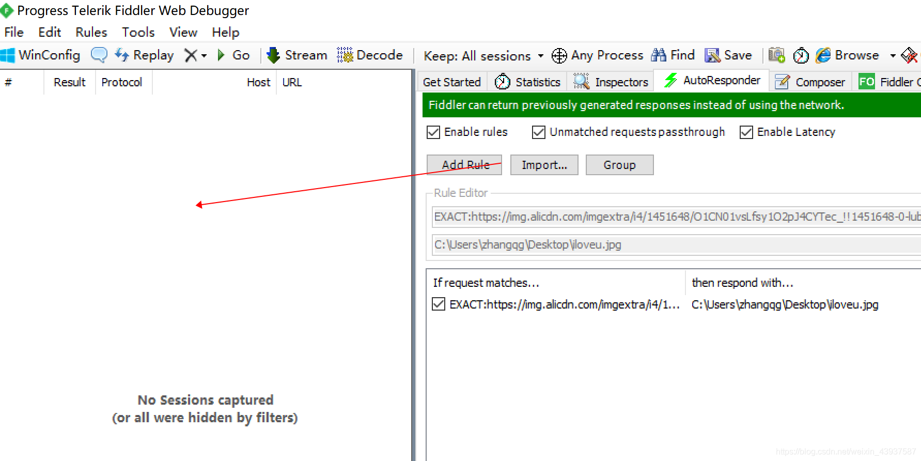
Task: Open the View menu
Action: (x=183, y=33)
